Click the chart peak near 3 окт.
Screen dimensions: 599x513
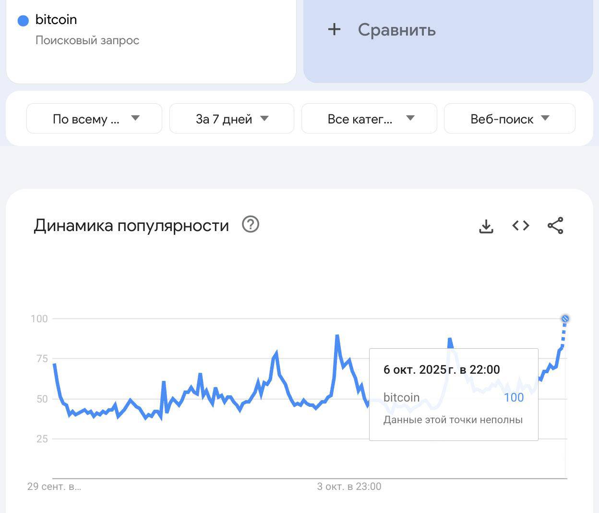tap(337, 336)
